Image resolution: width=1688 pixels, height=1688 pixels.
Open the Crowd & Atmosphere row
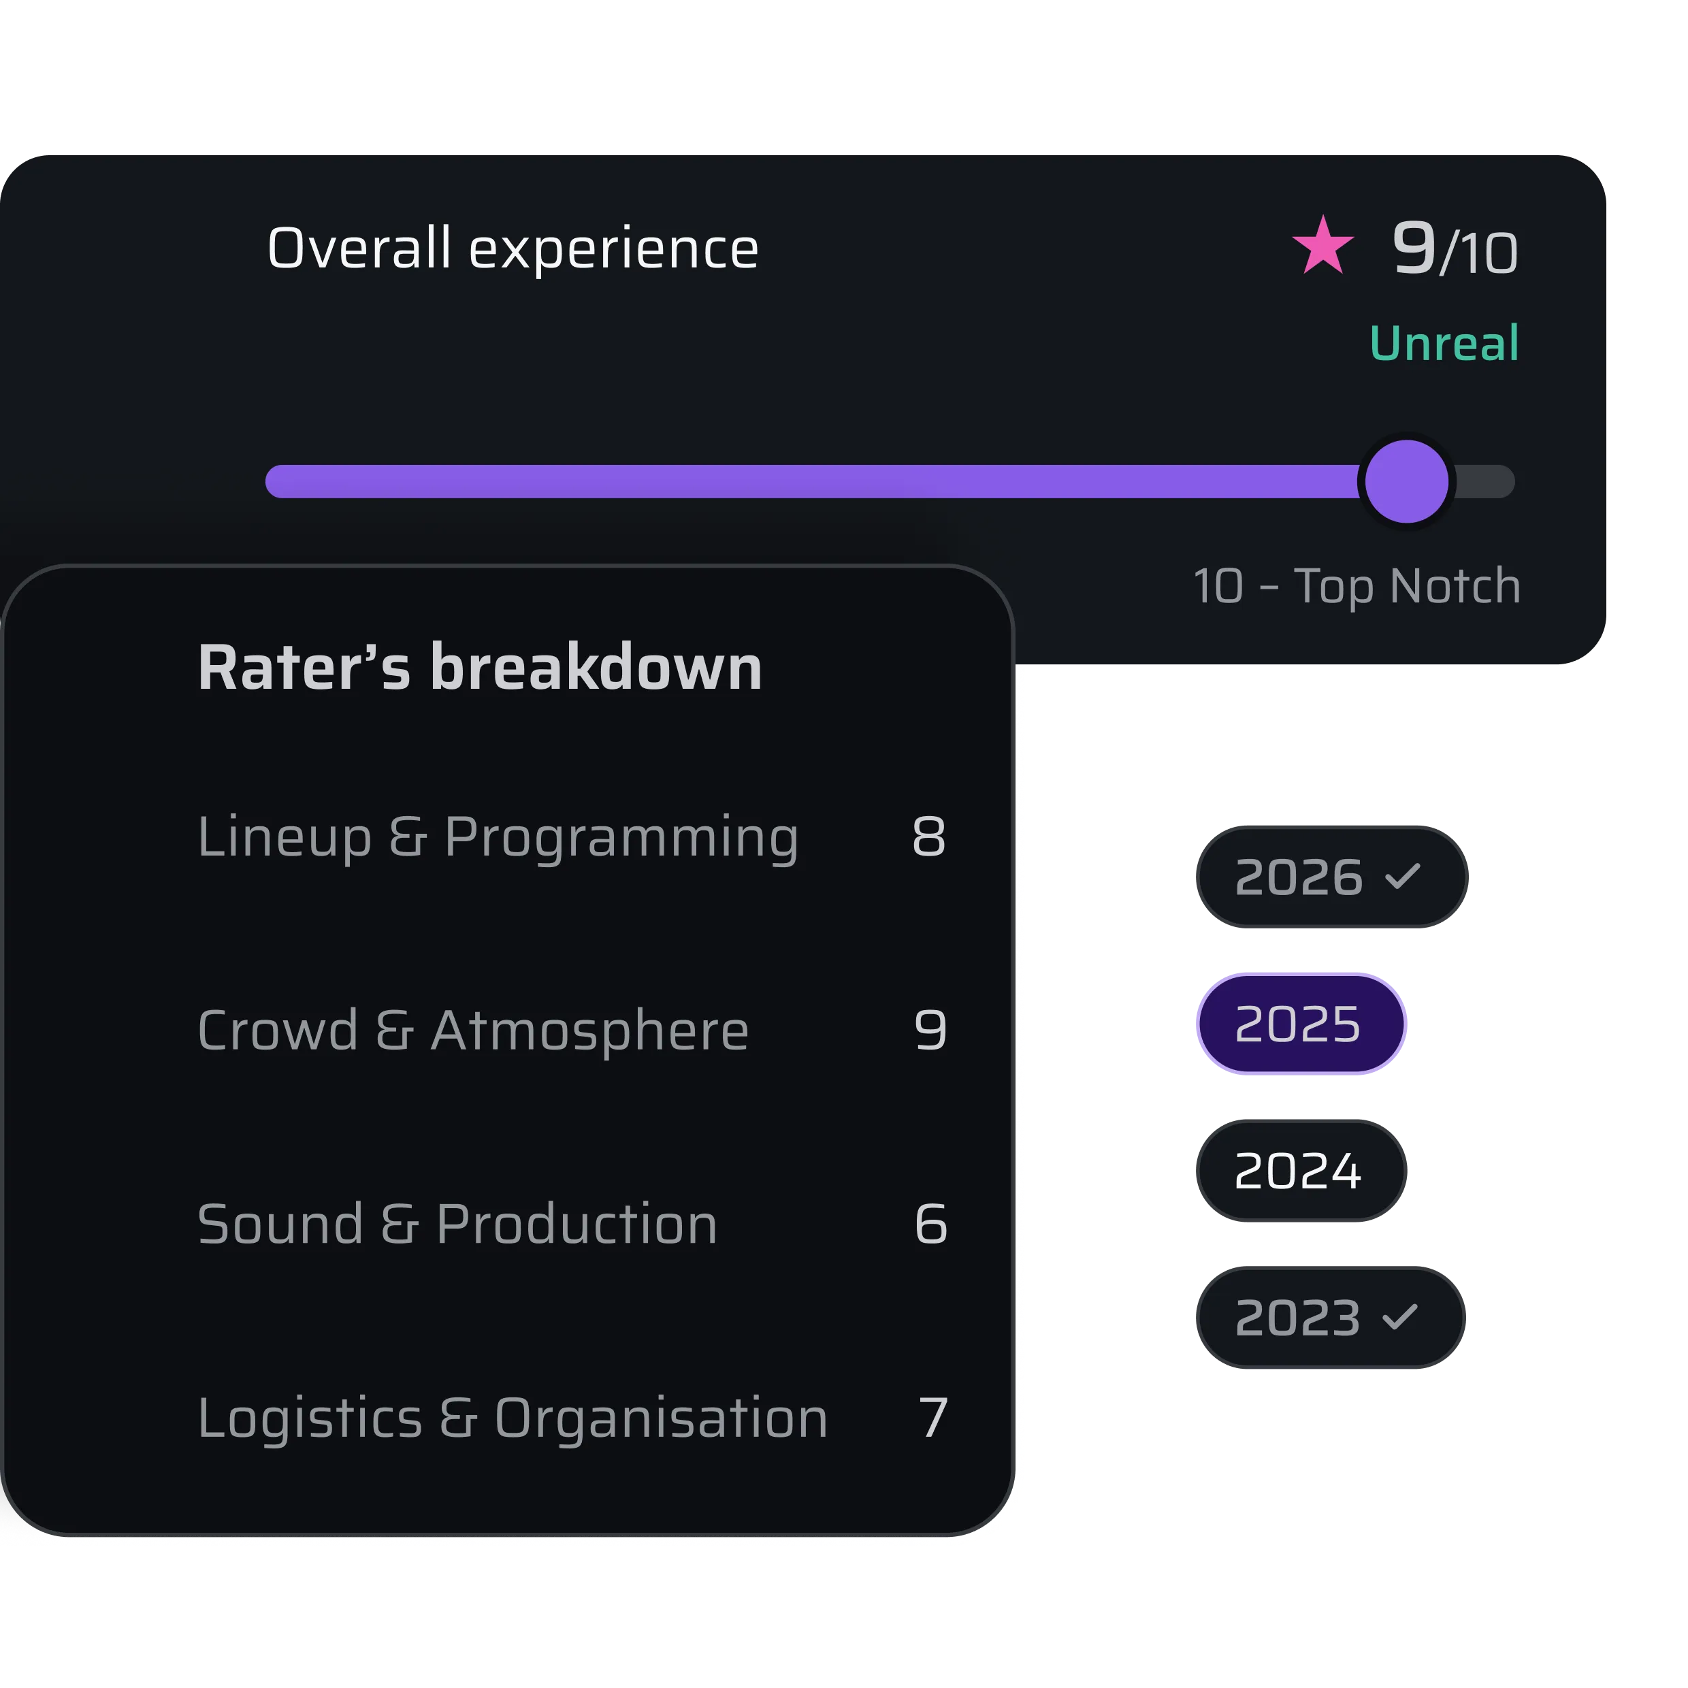pyautogui.click(x=572, y=1030)
